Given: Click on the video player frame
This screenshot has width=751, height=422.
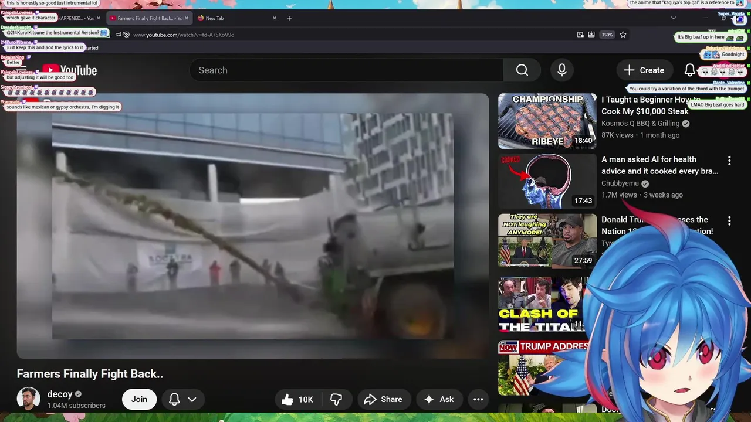Looking at the screenshot, I should [252, 226].
